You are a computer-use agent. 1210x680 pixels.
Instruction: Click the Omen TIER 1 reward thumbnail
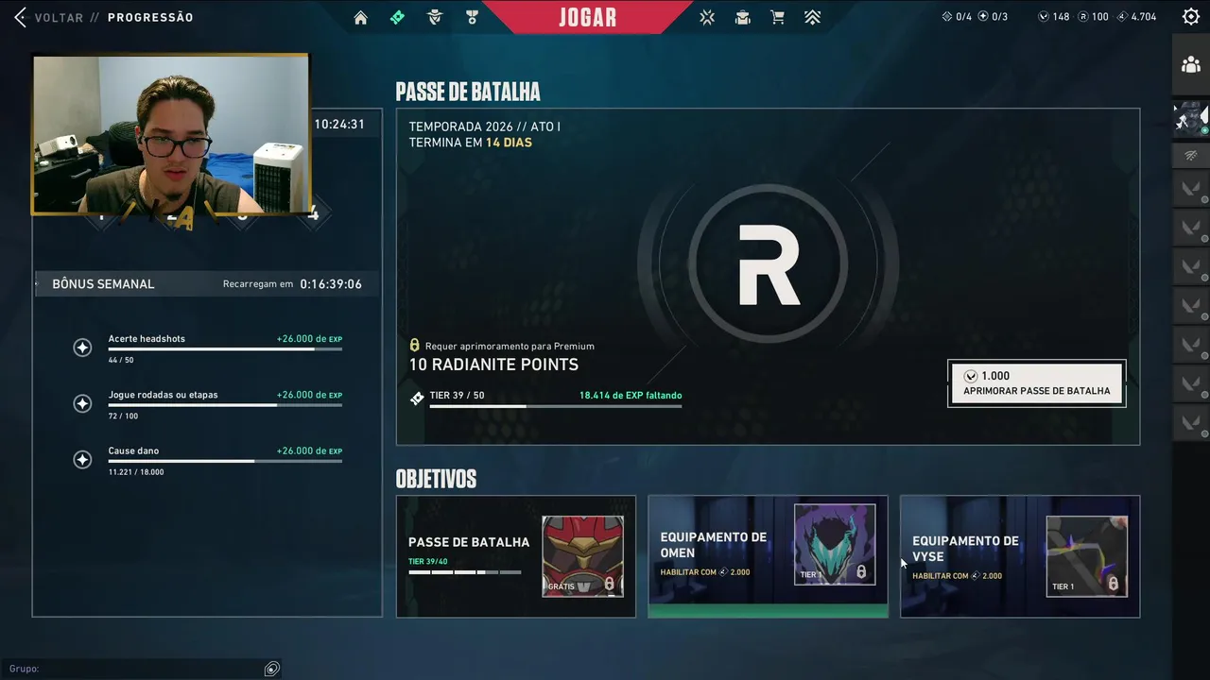click(x=835, y=544)
